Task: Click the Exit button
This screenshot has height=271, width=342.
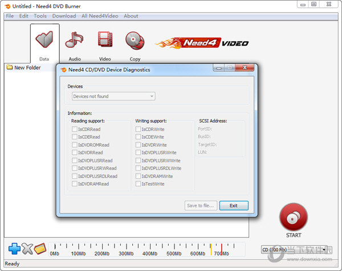Action: click(234, 206)
